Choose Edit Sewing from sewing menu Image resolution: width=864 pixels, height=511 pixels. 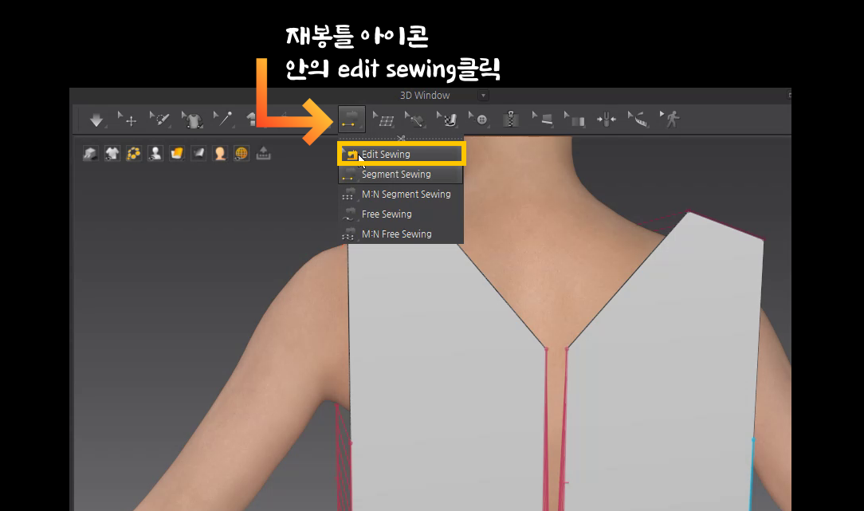(401, 155)
